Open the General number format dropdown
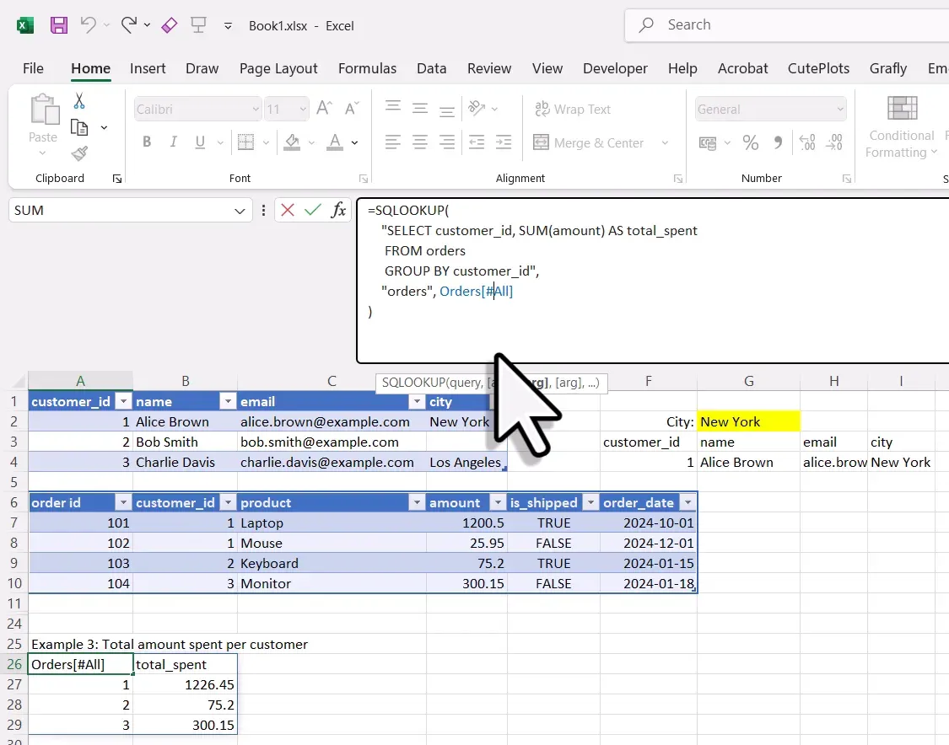The width and height of the screenshot is (949, 745). pyautogui.click(x=839, y=109)
